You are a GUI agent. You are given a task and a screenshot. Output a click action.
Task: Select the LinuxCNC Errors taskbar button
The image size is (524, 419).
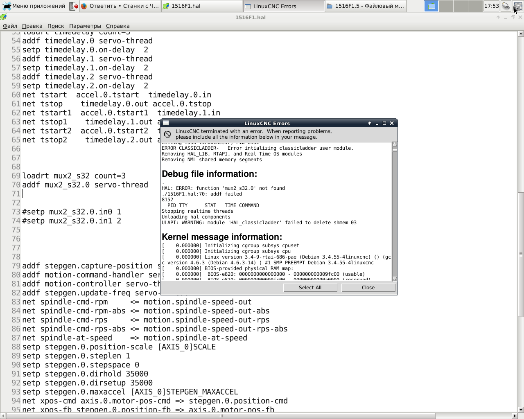(284, 6)
